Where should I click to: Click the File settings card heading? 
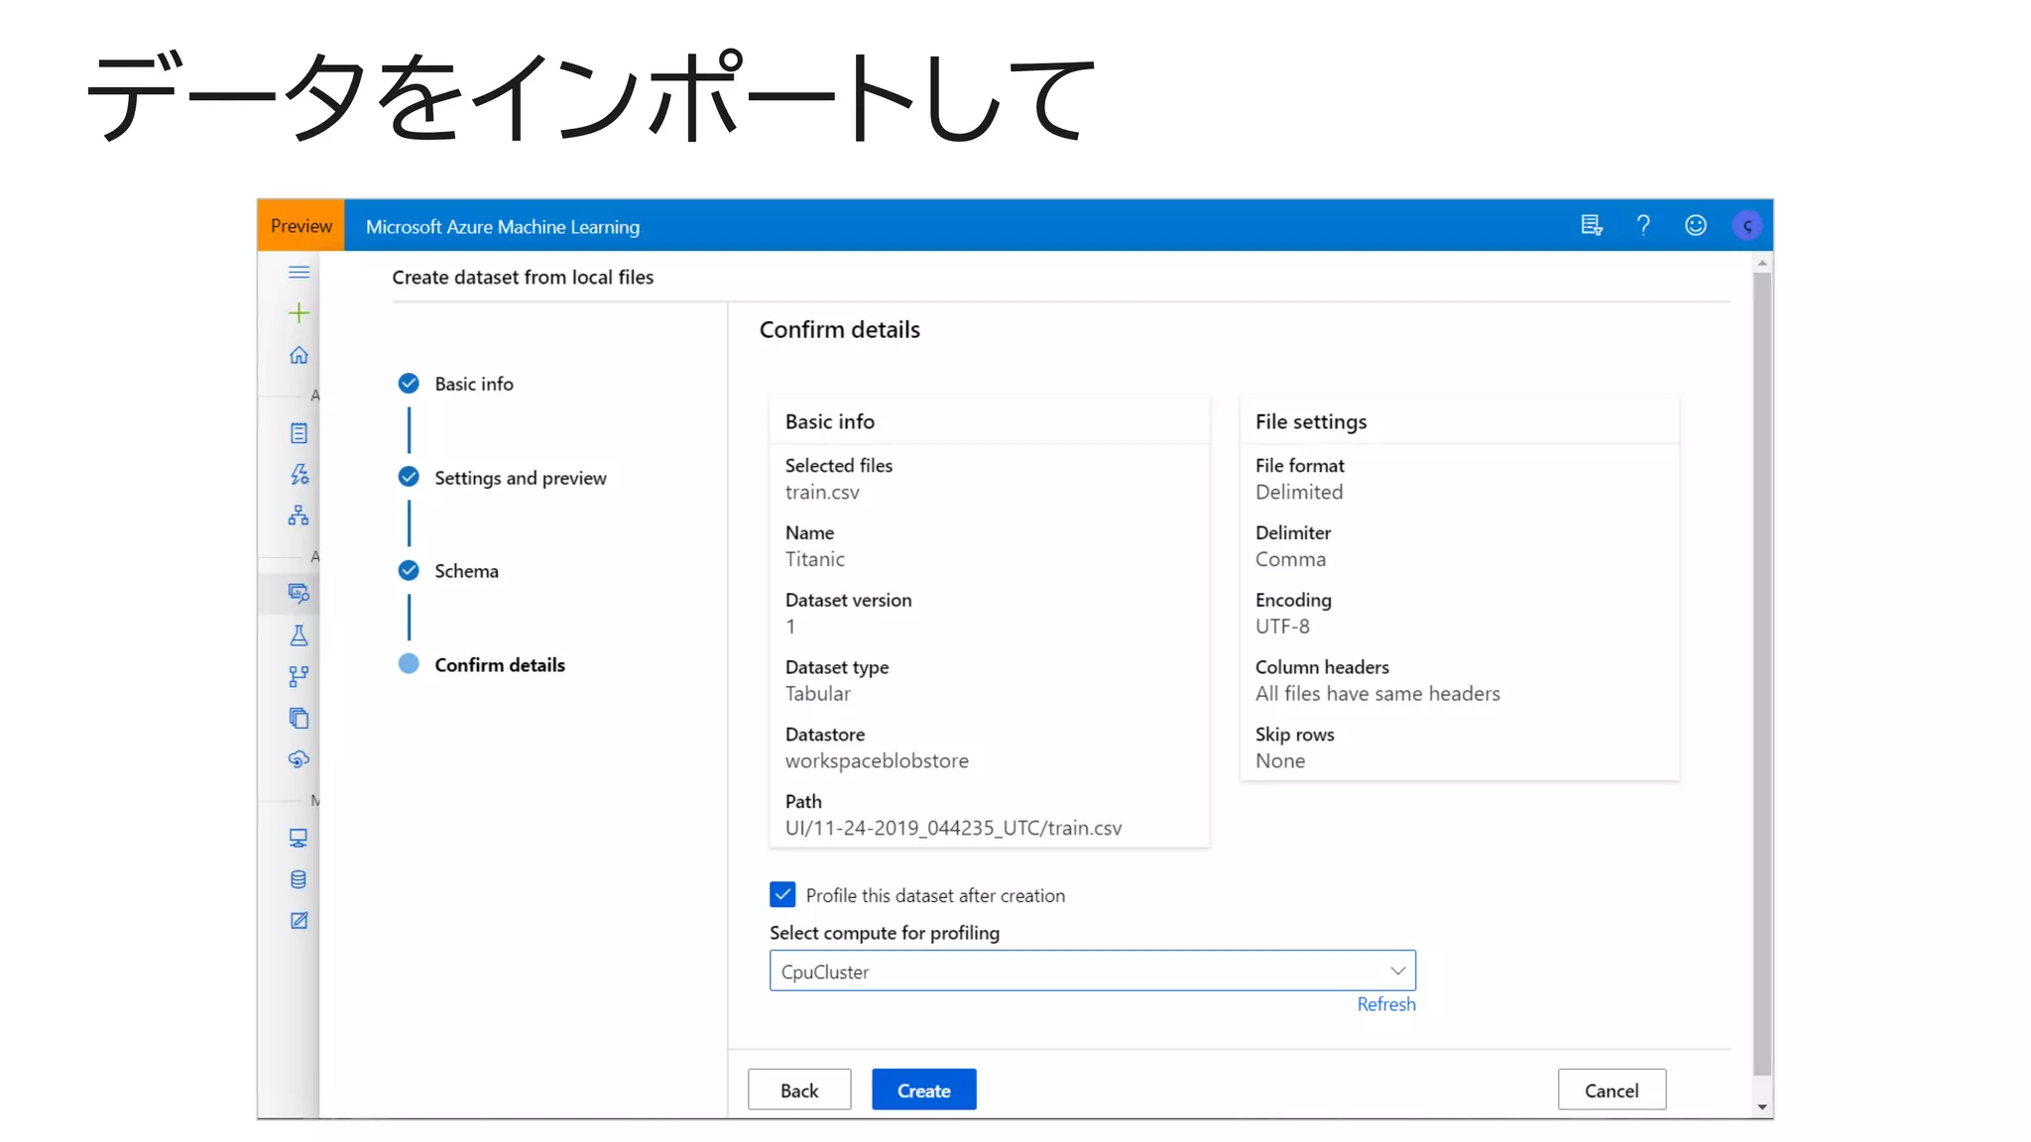tap(1311, 422)
